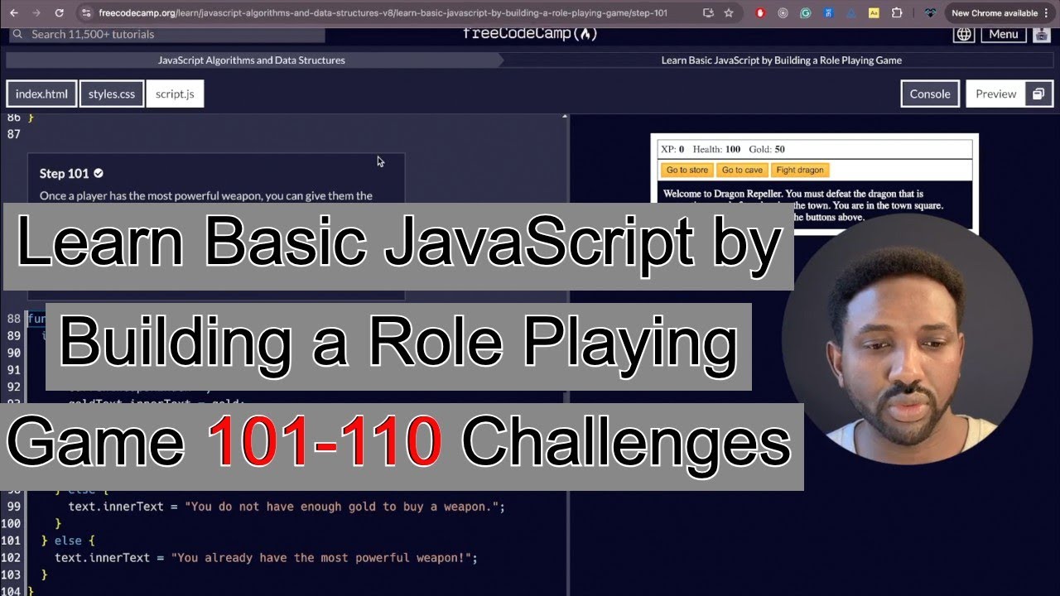The image size is (1060, 596).
Task: Click Fight dragon in the preview
Action: 800,170
